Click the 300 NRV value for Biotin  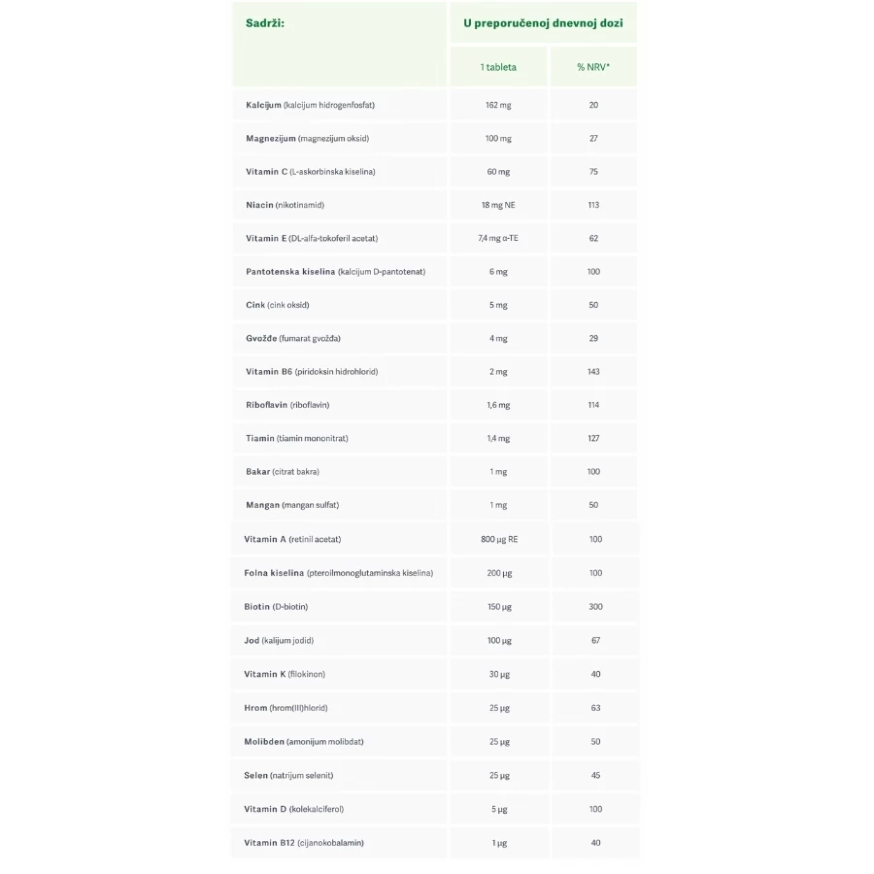coord(595,607)
